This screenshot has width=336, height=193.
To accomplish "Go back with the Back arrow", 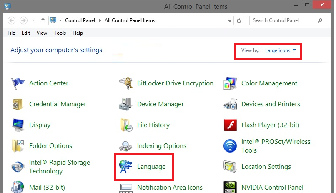I will point(12,20).
